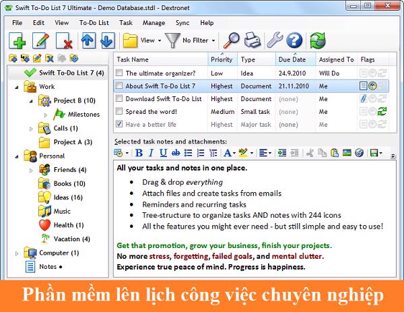The height and width of the screenshot is (312, 404).
Task: Move task up with blue up arrow
Action: [88, 40]
